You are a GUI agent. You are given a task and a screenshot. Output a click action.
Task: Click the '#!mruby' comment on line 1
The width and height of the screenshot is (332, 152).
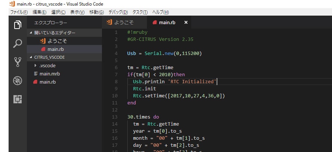point(137,32)
